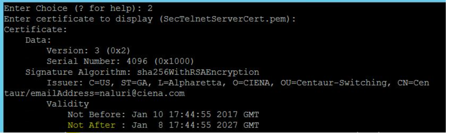Click the L=Alpharetta issuer field
Screen dimensions: 449x133
tap(190, 83)
